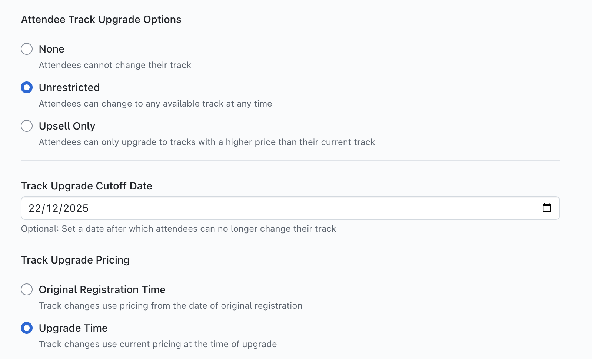Select the Unrestricted radio button circle
This screenshot has height=359, width=592.
coord(27,87)
